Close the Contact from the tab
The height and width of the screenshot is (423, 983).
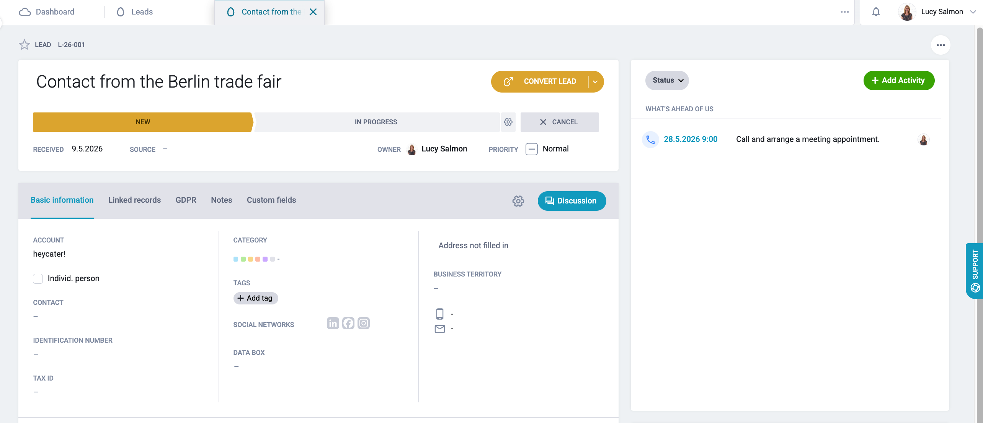tap(313, 12)
